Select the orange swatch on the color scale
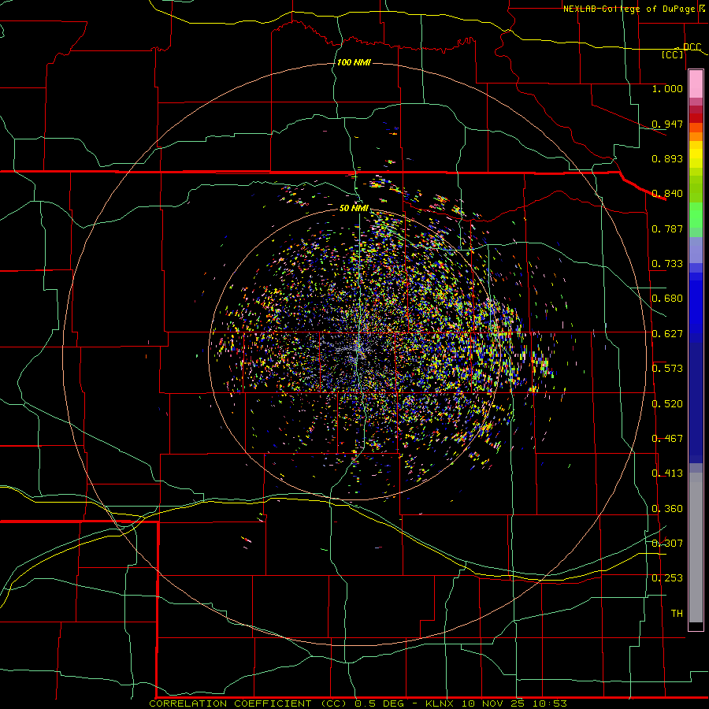 point(696,136)
